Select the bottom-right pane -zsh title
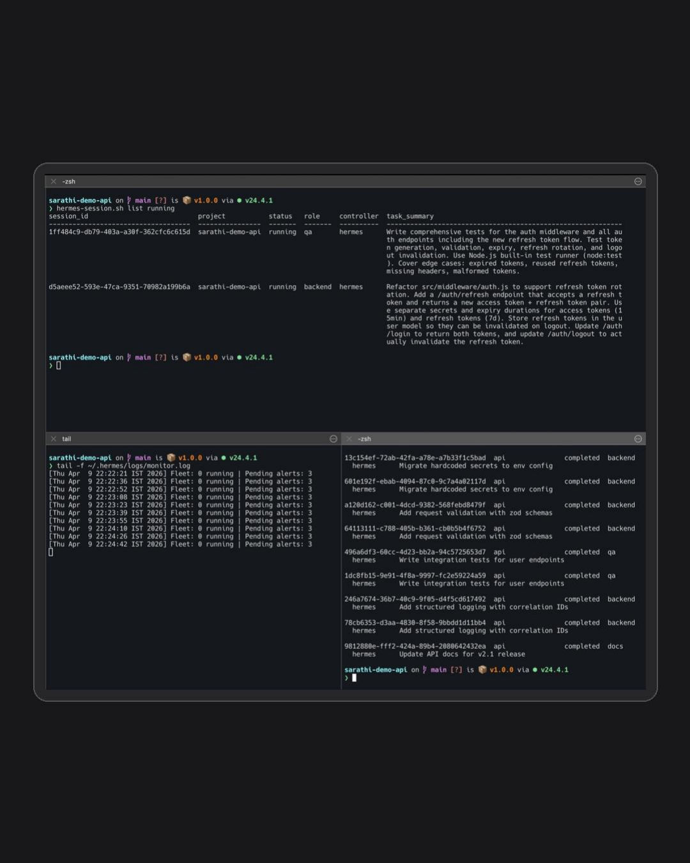The width and height of the screenshot is (690, 863). [364, 439]
